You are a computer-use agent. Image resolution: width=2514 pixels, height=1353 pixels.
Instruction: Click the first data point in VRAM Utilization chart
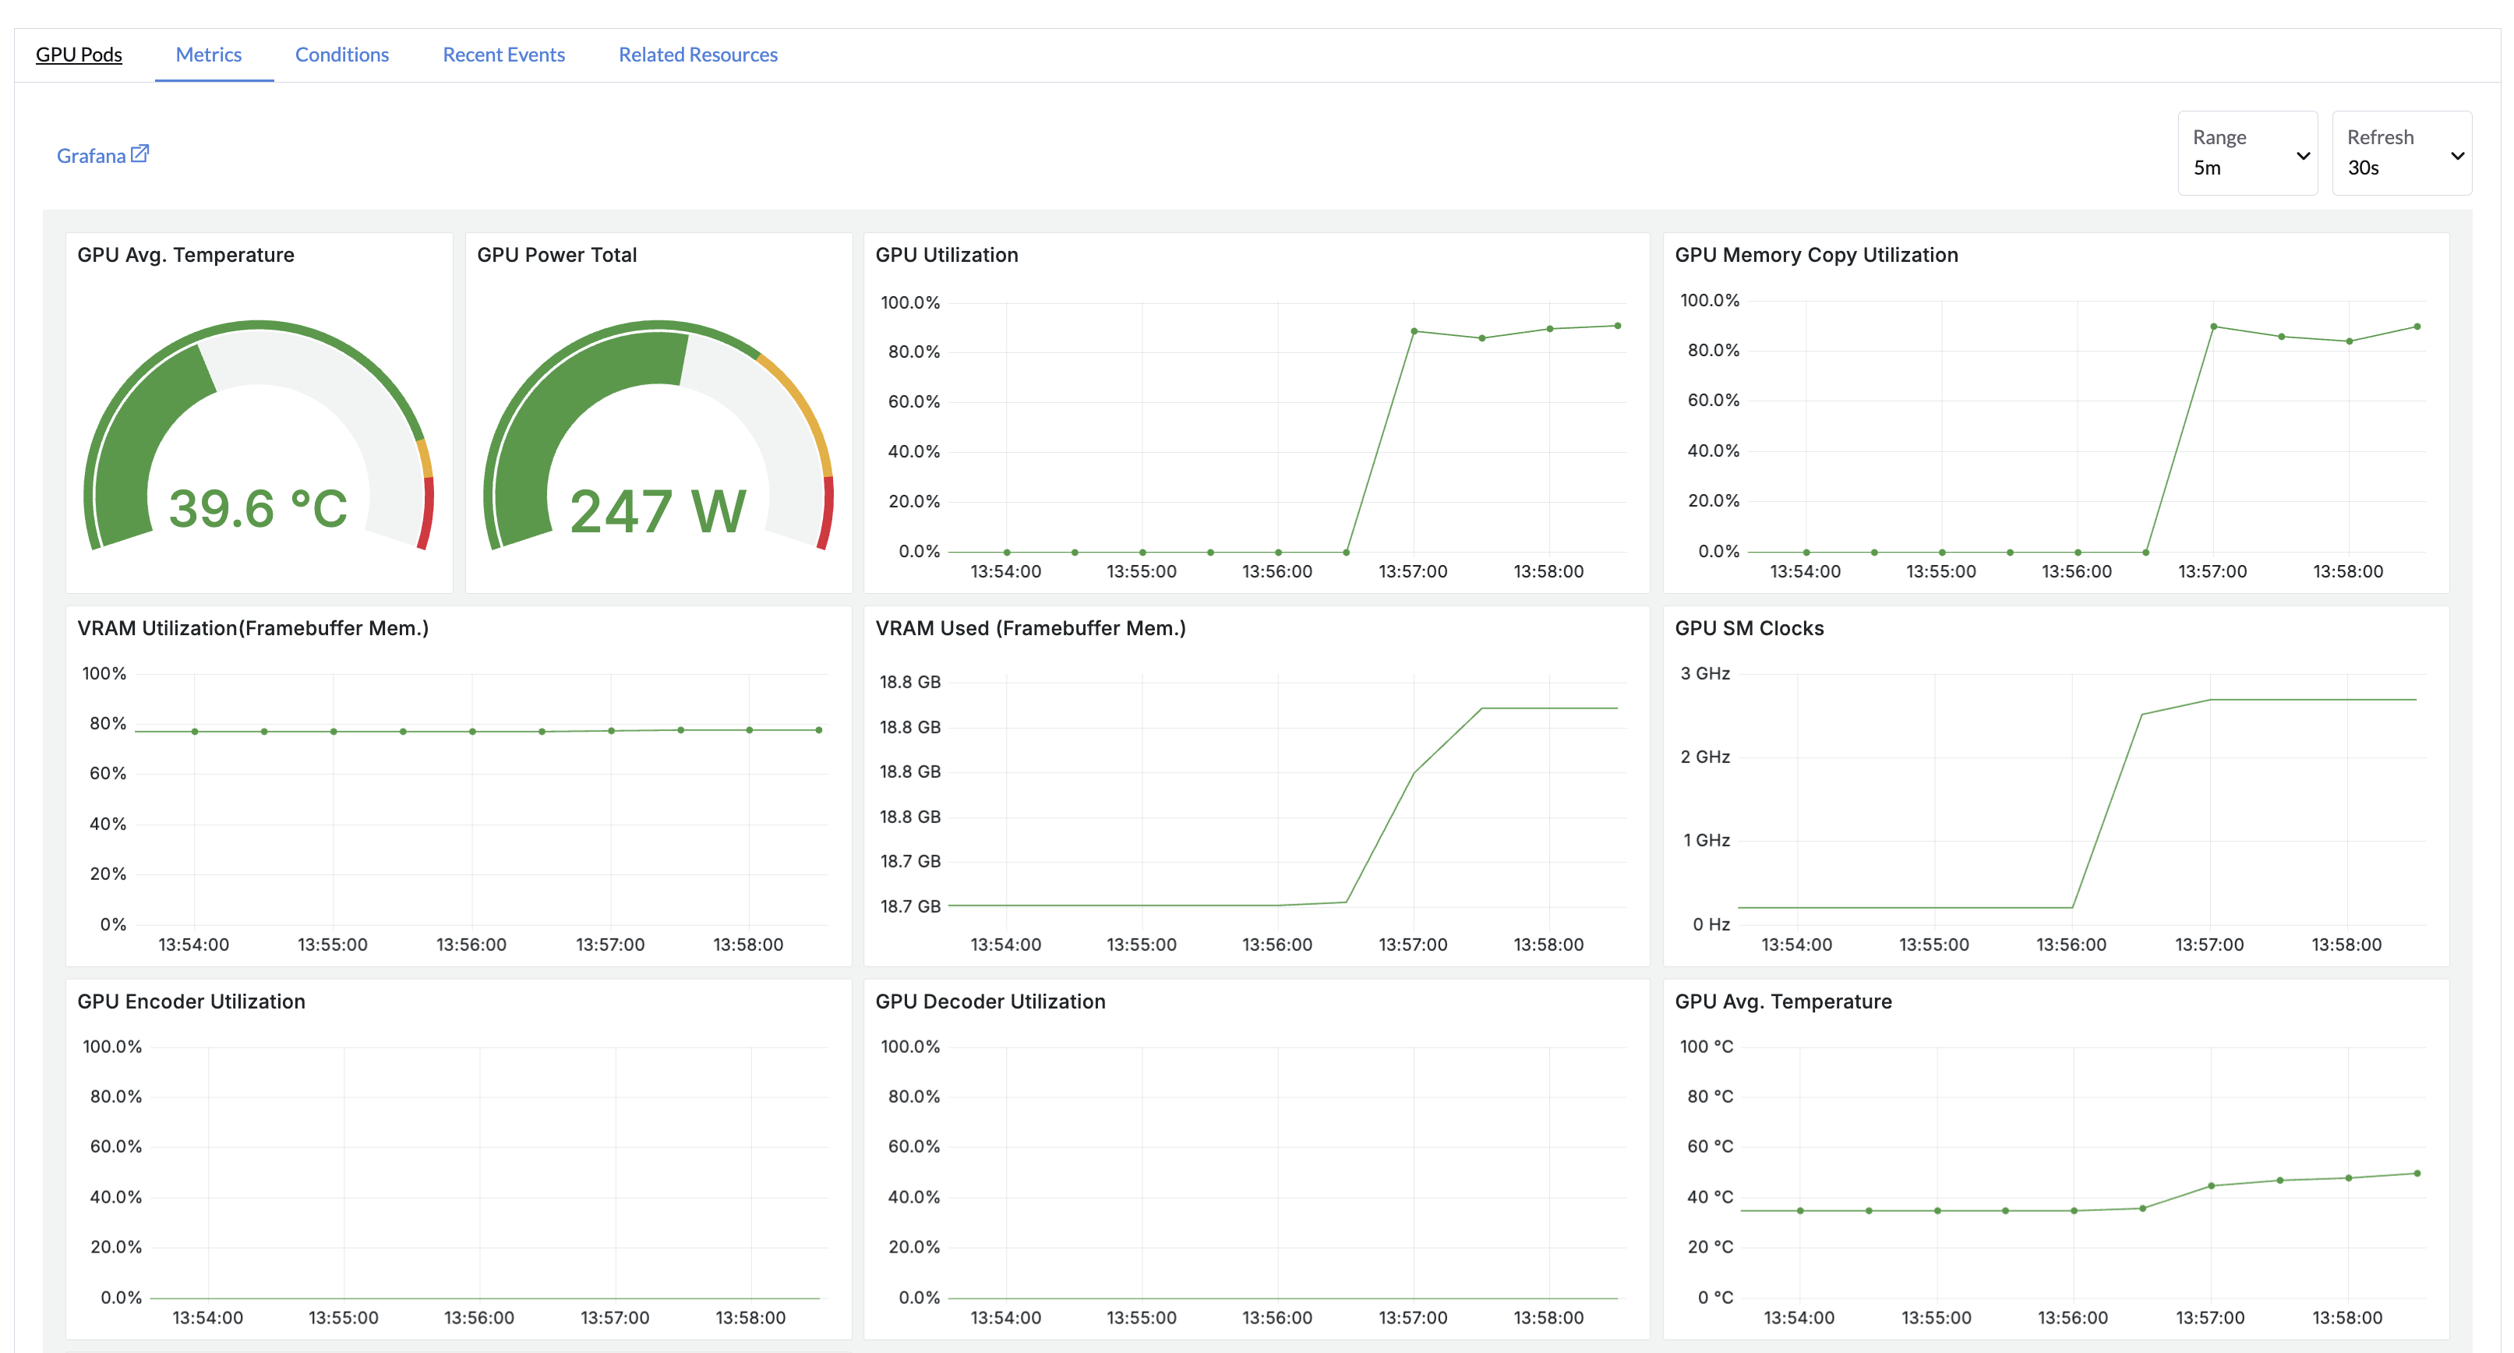(x=195, y=731)
